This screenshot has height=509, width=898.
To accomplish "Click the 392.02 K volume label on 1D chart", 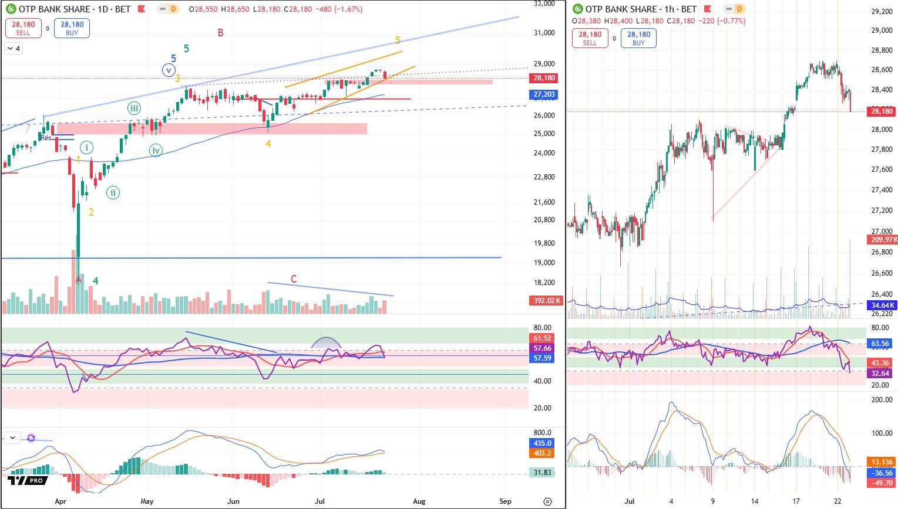I will (546, 301).
